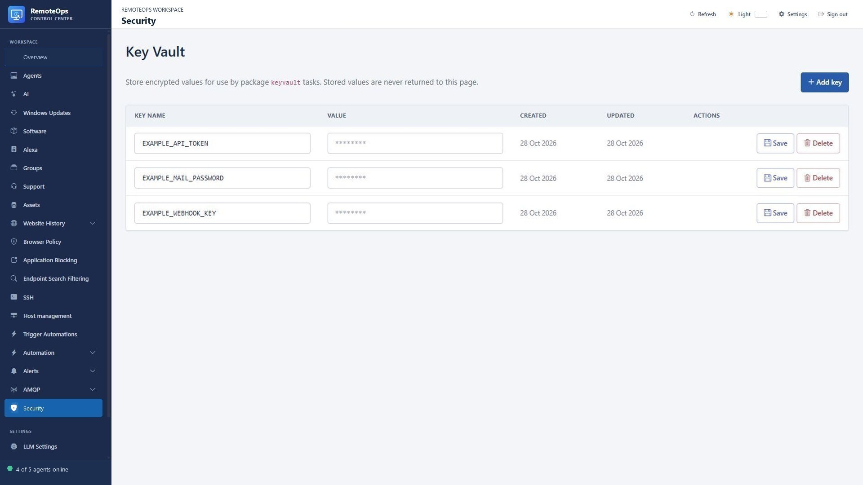Open Settings in the top bar
863x485 pixels.
tap(792, 14)
